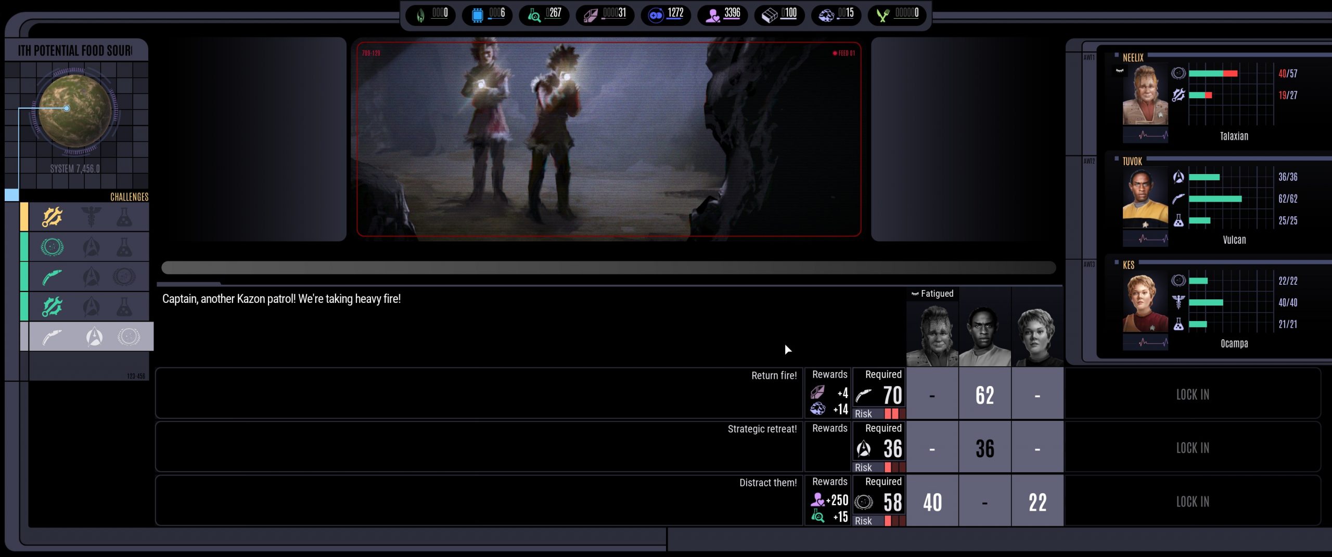Select the yellow wrench engineering challenge icon
Image resolution: width=1332 pixels, height=557 pixels.
[x=52, y=217]
